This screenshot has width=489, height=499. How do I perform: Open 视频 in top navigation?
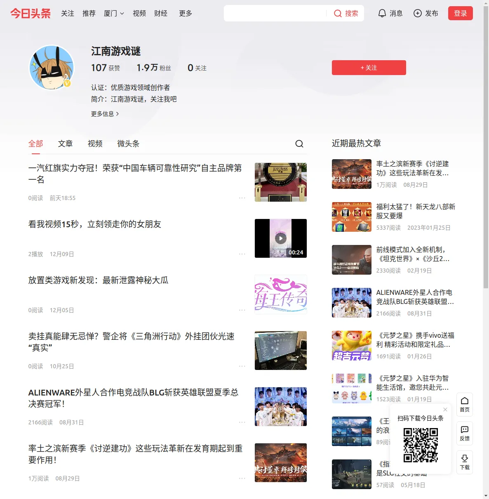pyautogui.click(x=139, y=13)
